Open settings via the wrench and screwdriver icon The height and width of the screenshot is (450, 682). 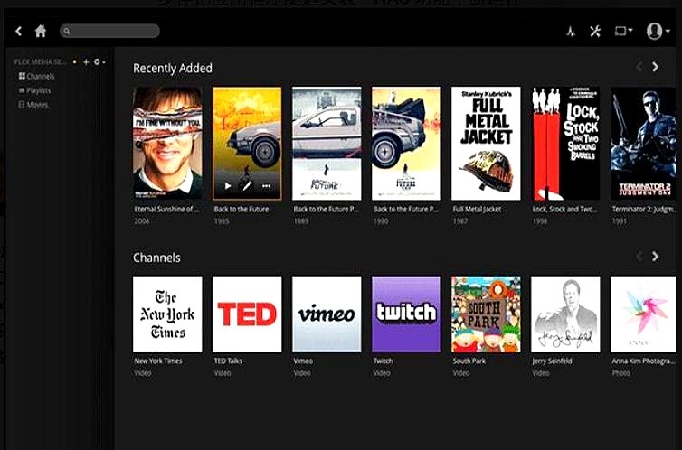point(595,32)
